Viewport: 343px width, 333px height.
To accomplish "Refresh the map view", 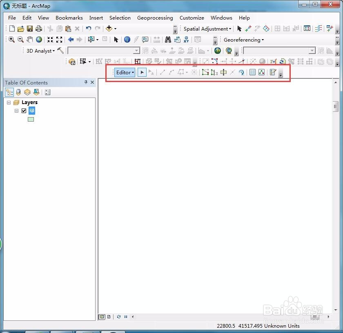I will tap(119, 317).
